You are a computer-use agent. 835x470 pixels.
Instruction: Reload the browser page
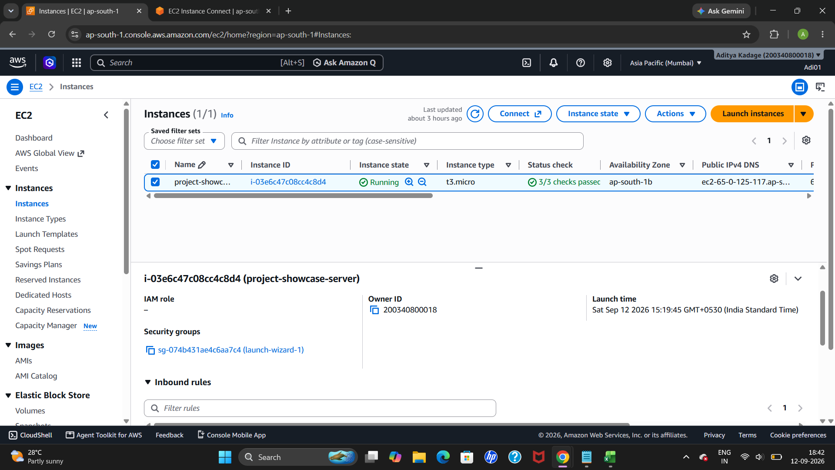pos(51,34)
